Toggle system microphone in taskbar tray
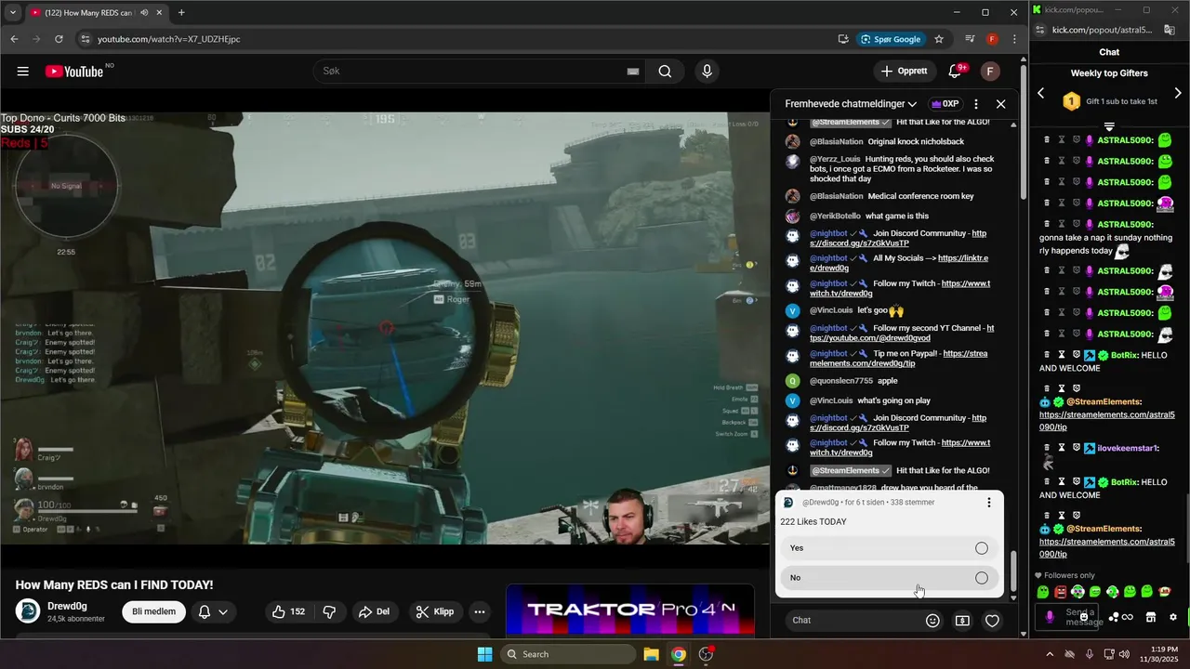Viewport: 1190px width, 669px height. [x=1089, y=654]
